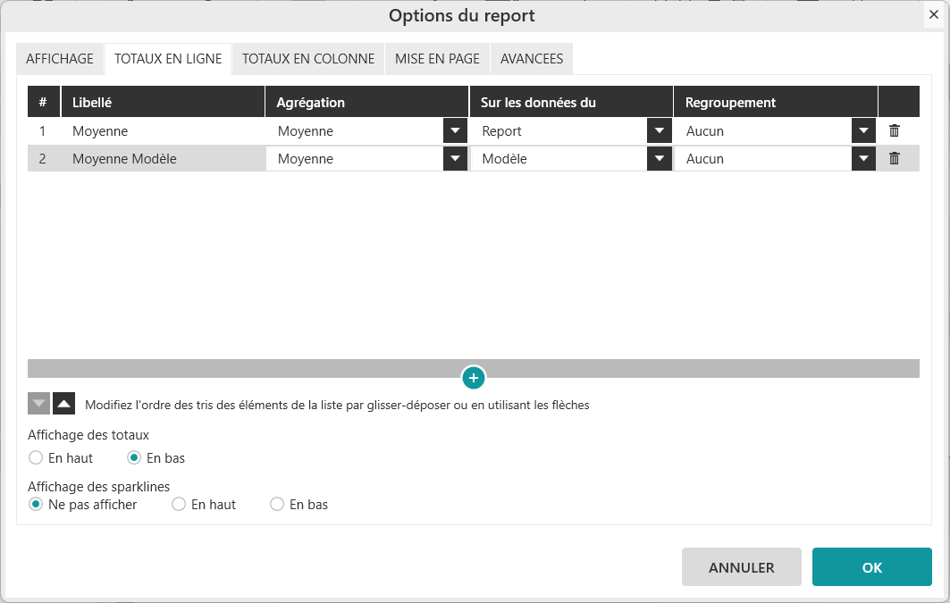Go to the MISE EN PAGE tab

(x=437, y=59)
